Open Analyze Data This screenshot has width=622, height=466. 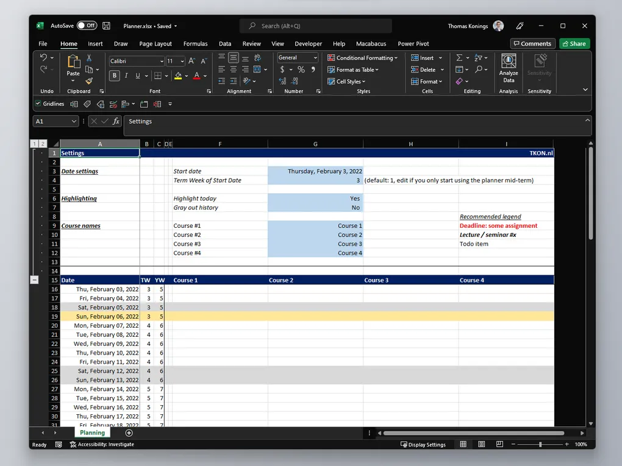(508, 67)
